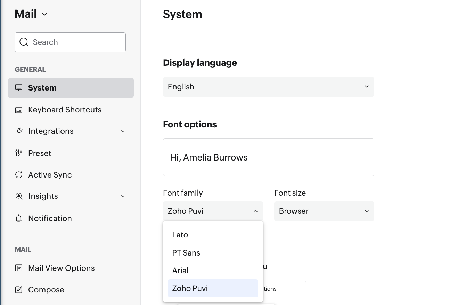Image resolution: width=449 pixels, height=305 pixels.
Task: Click the Active Sync refresh icon
Action: (x=19, y=175)
